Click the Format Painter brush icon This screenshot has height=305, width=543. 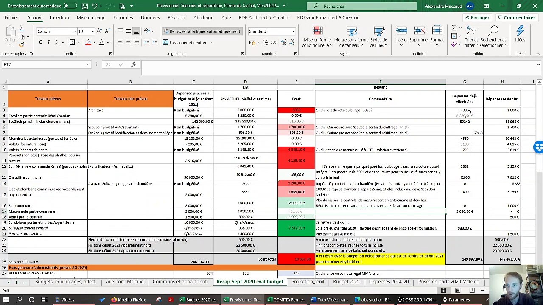click(22, 44)
